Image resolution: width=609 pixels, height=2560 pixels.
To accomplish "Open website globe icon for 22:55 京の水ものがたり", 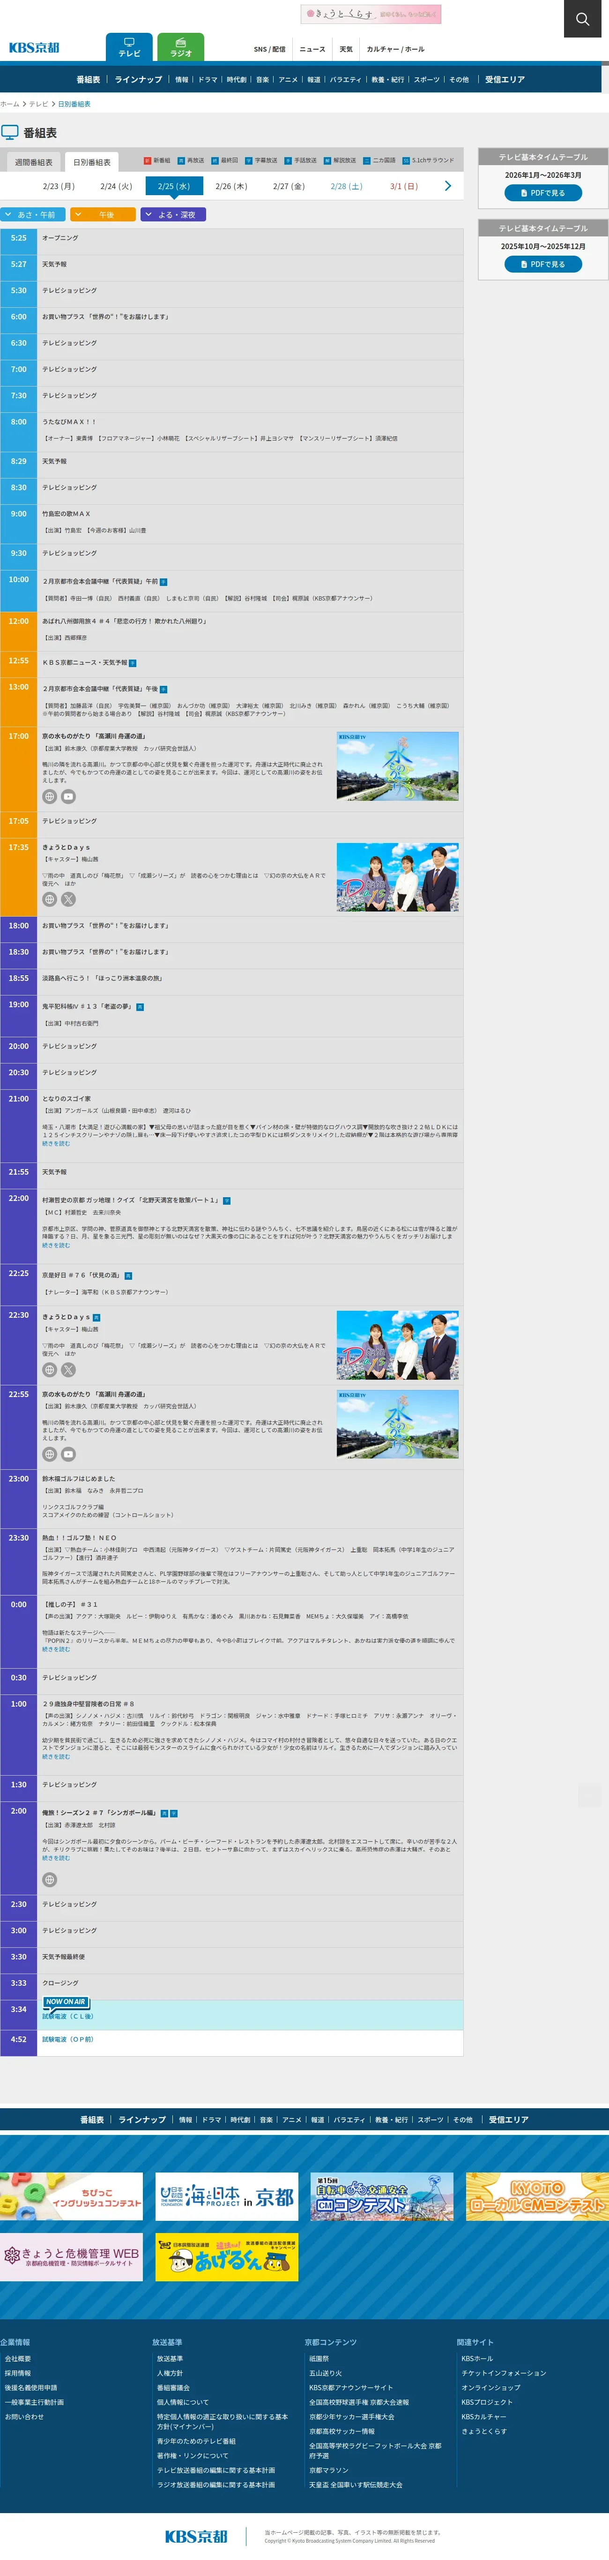I will pyautogui.click(x=50, y=1454).
